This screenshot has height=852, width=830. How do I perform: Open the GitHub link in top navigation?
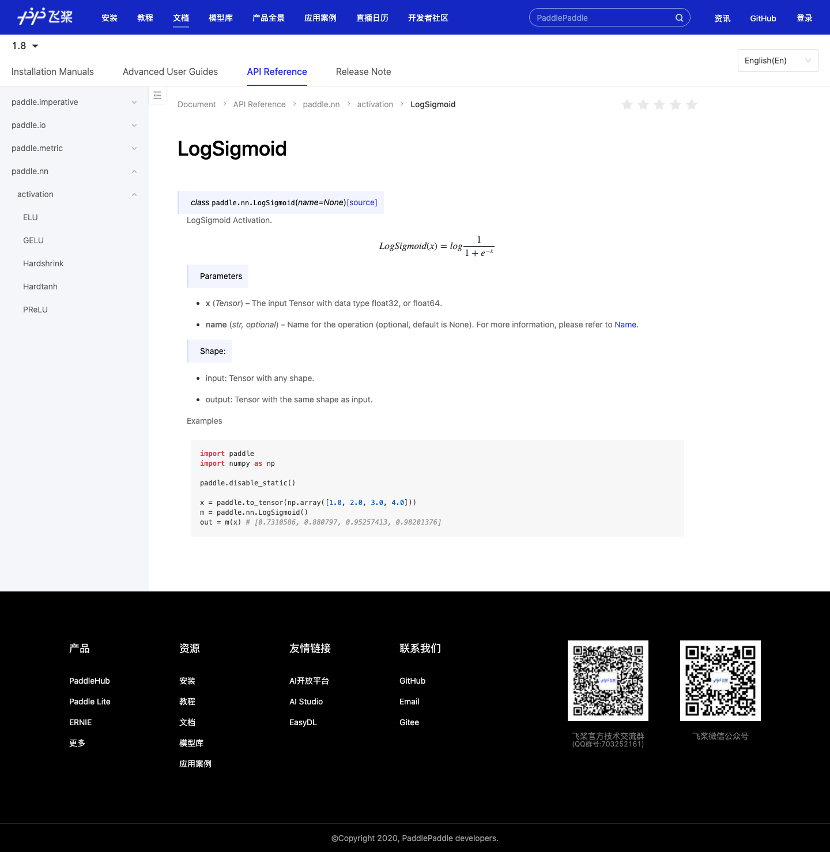click(763, 18)
